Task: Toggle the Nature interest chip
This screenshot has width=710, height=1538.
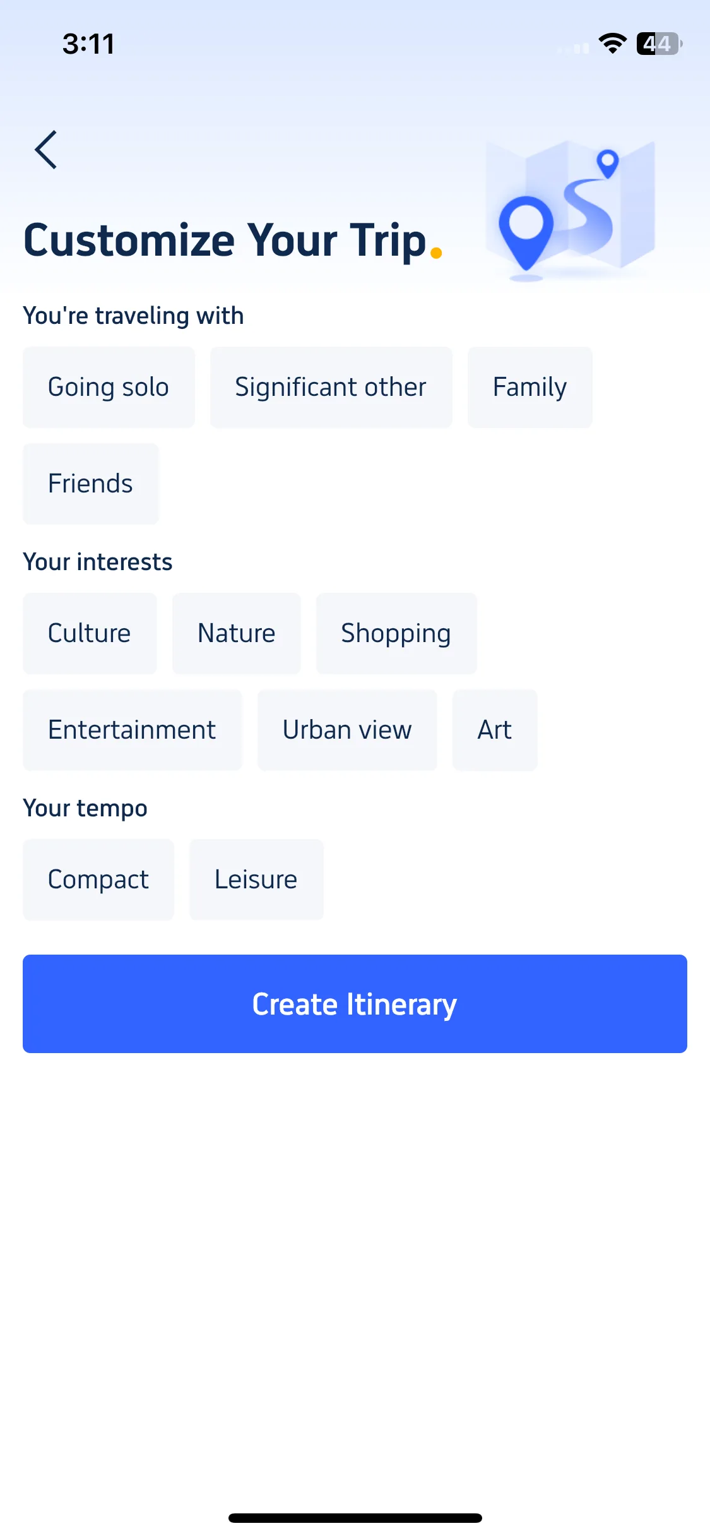Action: click(x=236, y=633)
